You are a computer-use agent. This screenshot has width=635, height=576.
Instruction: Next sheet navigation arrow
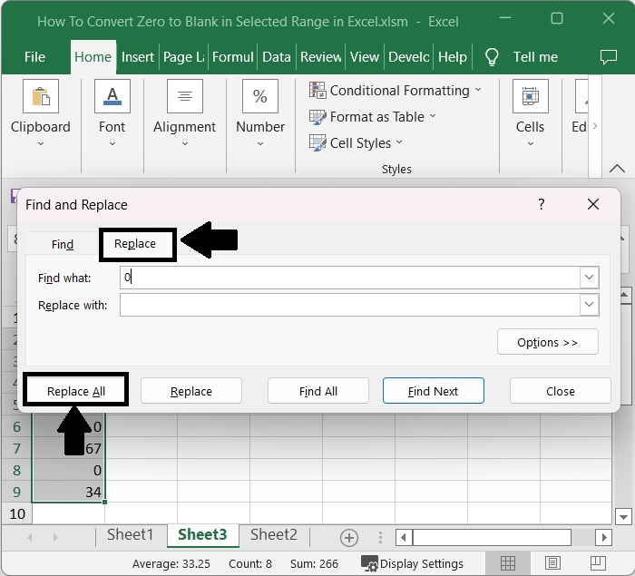click(x=55, y=538)
